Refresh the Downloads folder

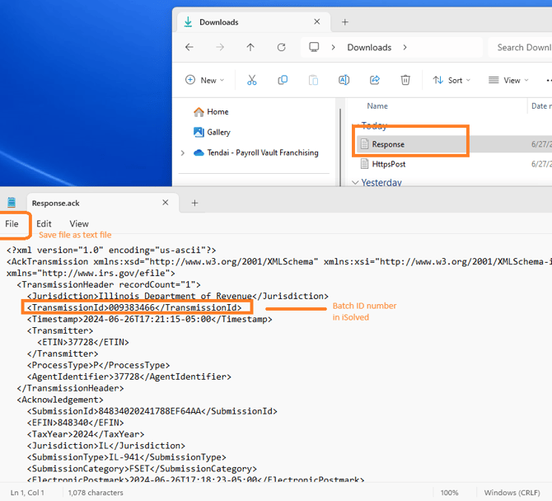[x=281, y=47]
